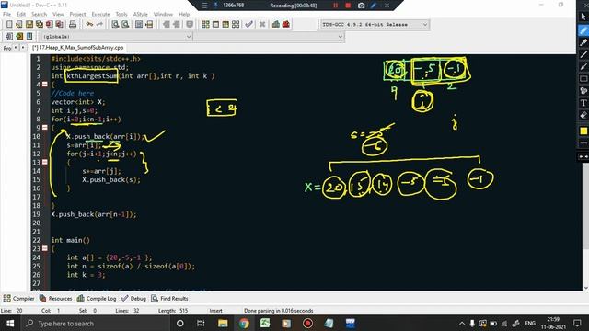Take a screenshot with the camera icon
Image resolution: width=589 pixels, height=331 pixels.
click(361, 6)
